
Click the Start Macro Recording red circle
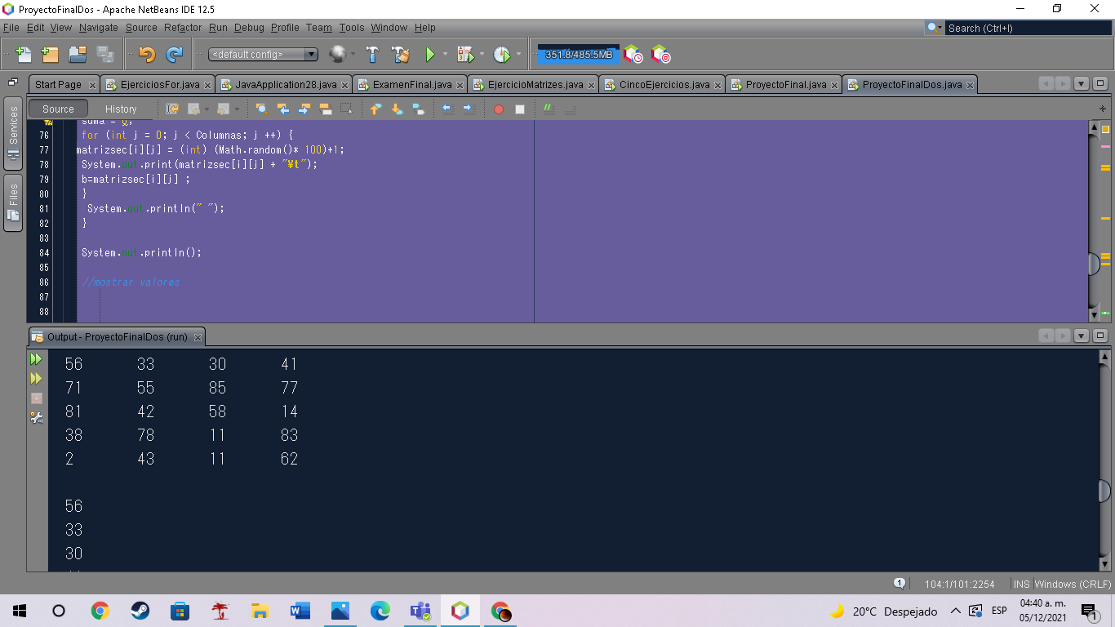498,109
